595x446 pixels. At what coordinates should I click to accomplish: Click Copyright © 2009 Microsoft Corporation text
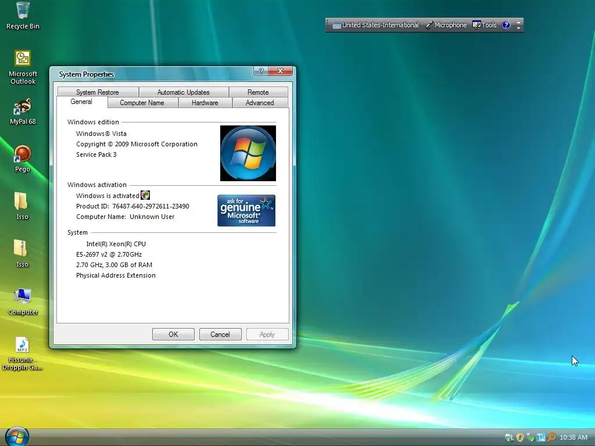click(137, 144)
